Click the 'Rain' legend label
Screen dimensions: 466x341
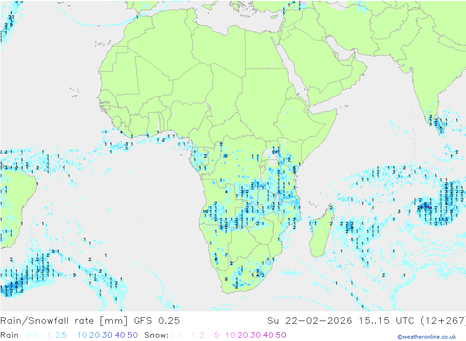click(9, 335)
